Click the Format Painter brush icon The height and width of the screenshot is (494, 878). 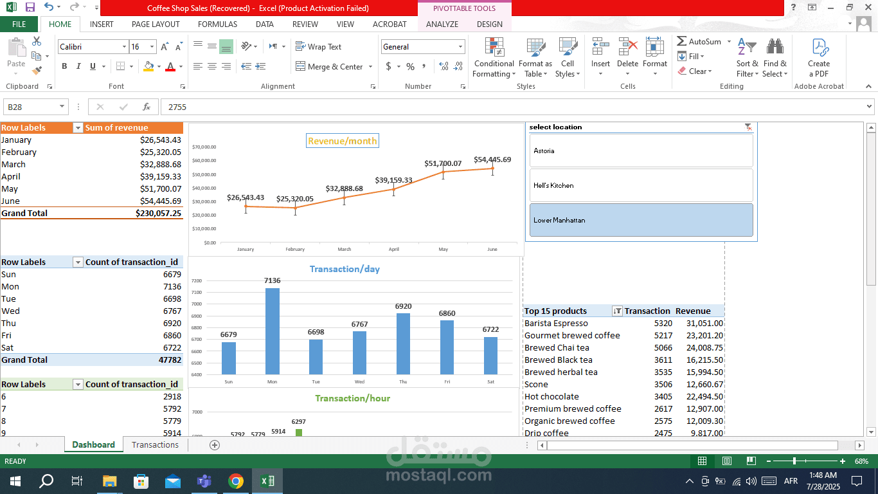click(x=37, y=71)
